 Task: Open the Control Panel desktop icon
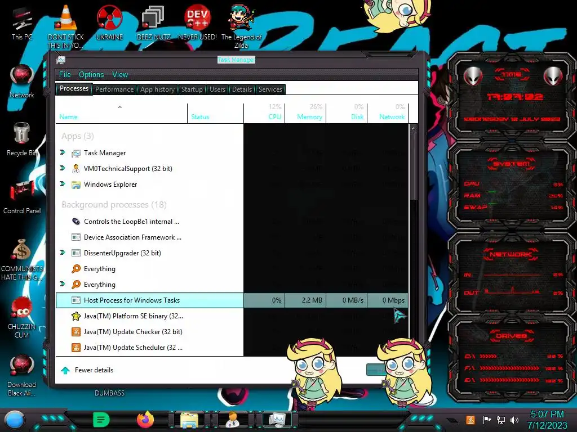click(x=22, y=197)
